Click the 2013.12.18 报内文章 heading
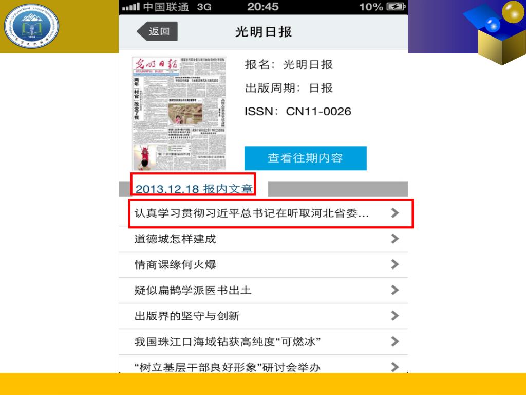The height and width of the screenshot is (395, 526). [194, 189]
